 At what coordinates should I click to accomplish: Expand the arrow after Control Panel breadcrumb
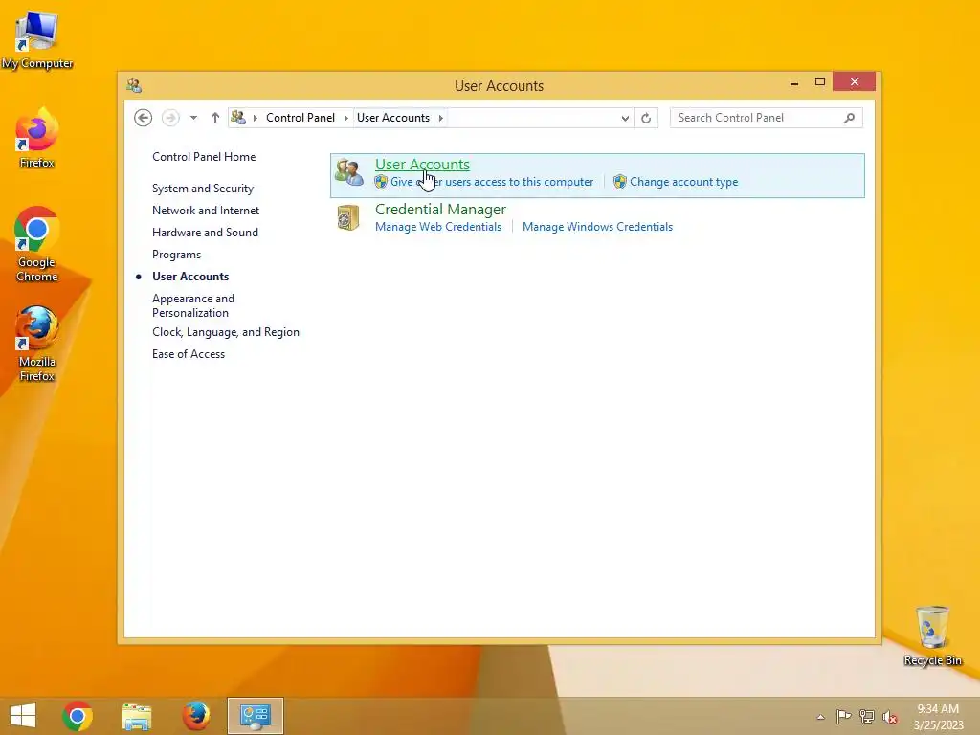tap(345, 118)
